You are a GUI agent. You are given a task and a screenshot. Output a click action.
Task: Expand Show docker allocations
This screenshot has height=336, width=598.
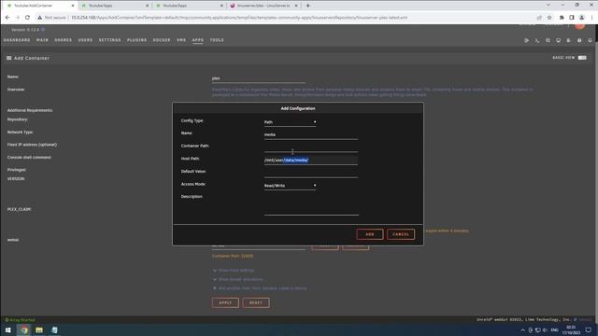[x=240, y=279]
